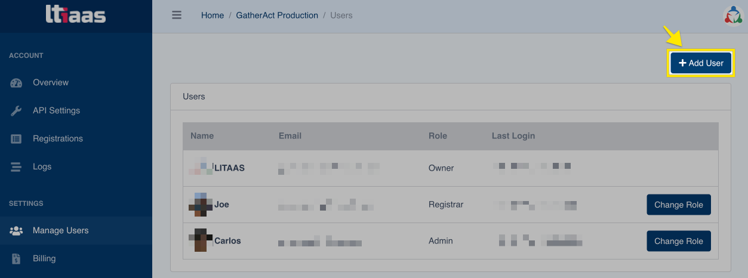
Task: Navigate to API Settings in sidebar
Action: [56, 111]
